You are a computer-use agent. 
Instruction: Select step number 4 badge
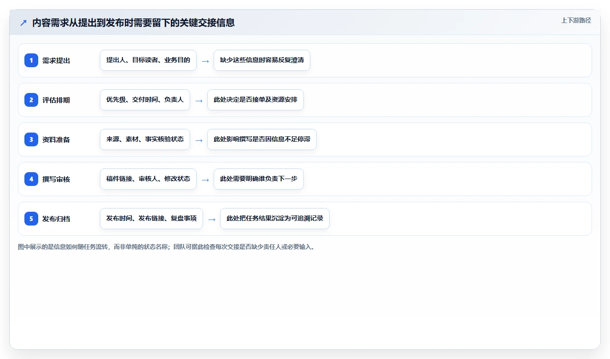[31, 179]
